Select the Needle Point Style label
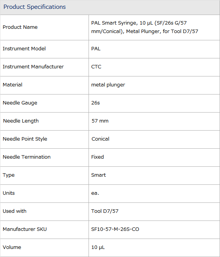220x257 pixels. point(25,139)
